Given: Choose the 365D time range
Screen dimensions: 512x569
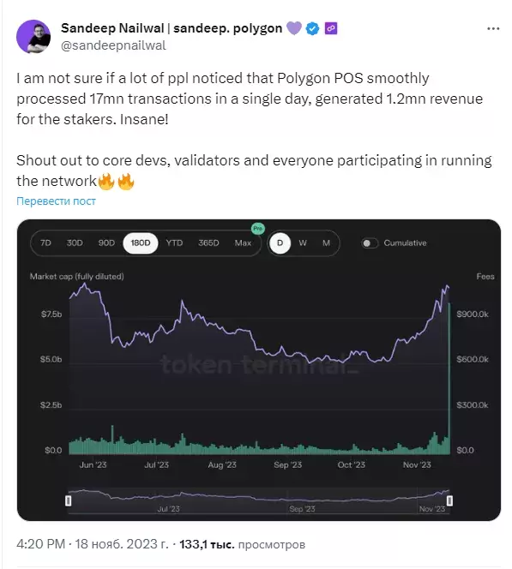Looking at the screenshot, I should [208, 243].
